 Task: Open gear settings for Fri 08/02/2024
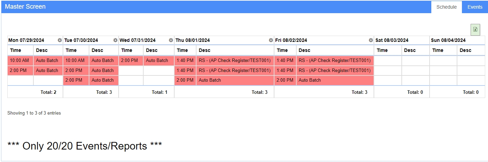coord(371,40)
